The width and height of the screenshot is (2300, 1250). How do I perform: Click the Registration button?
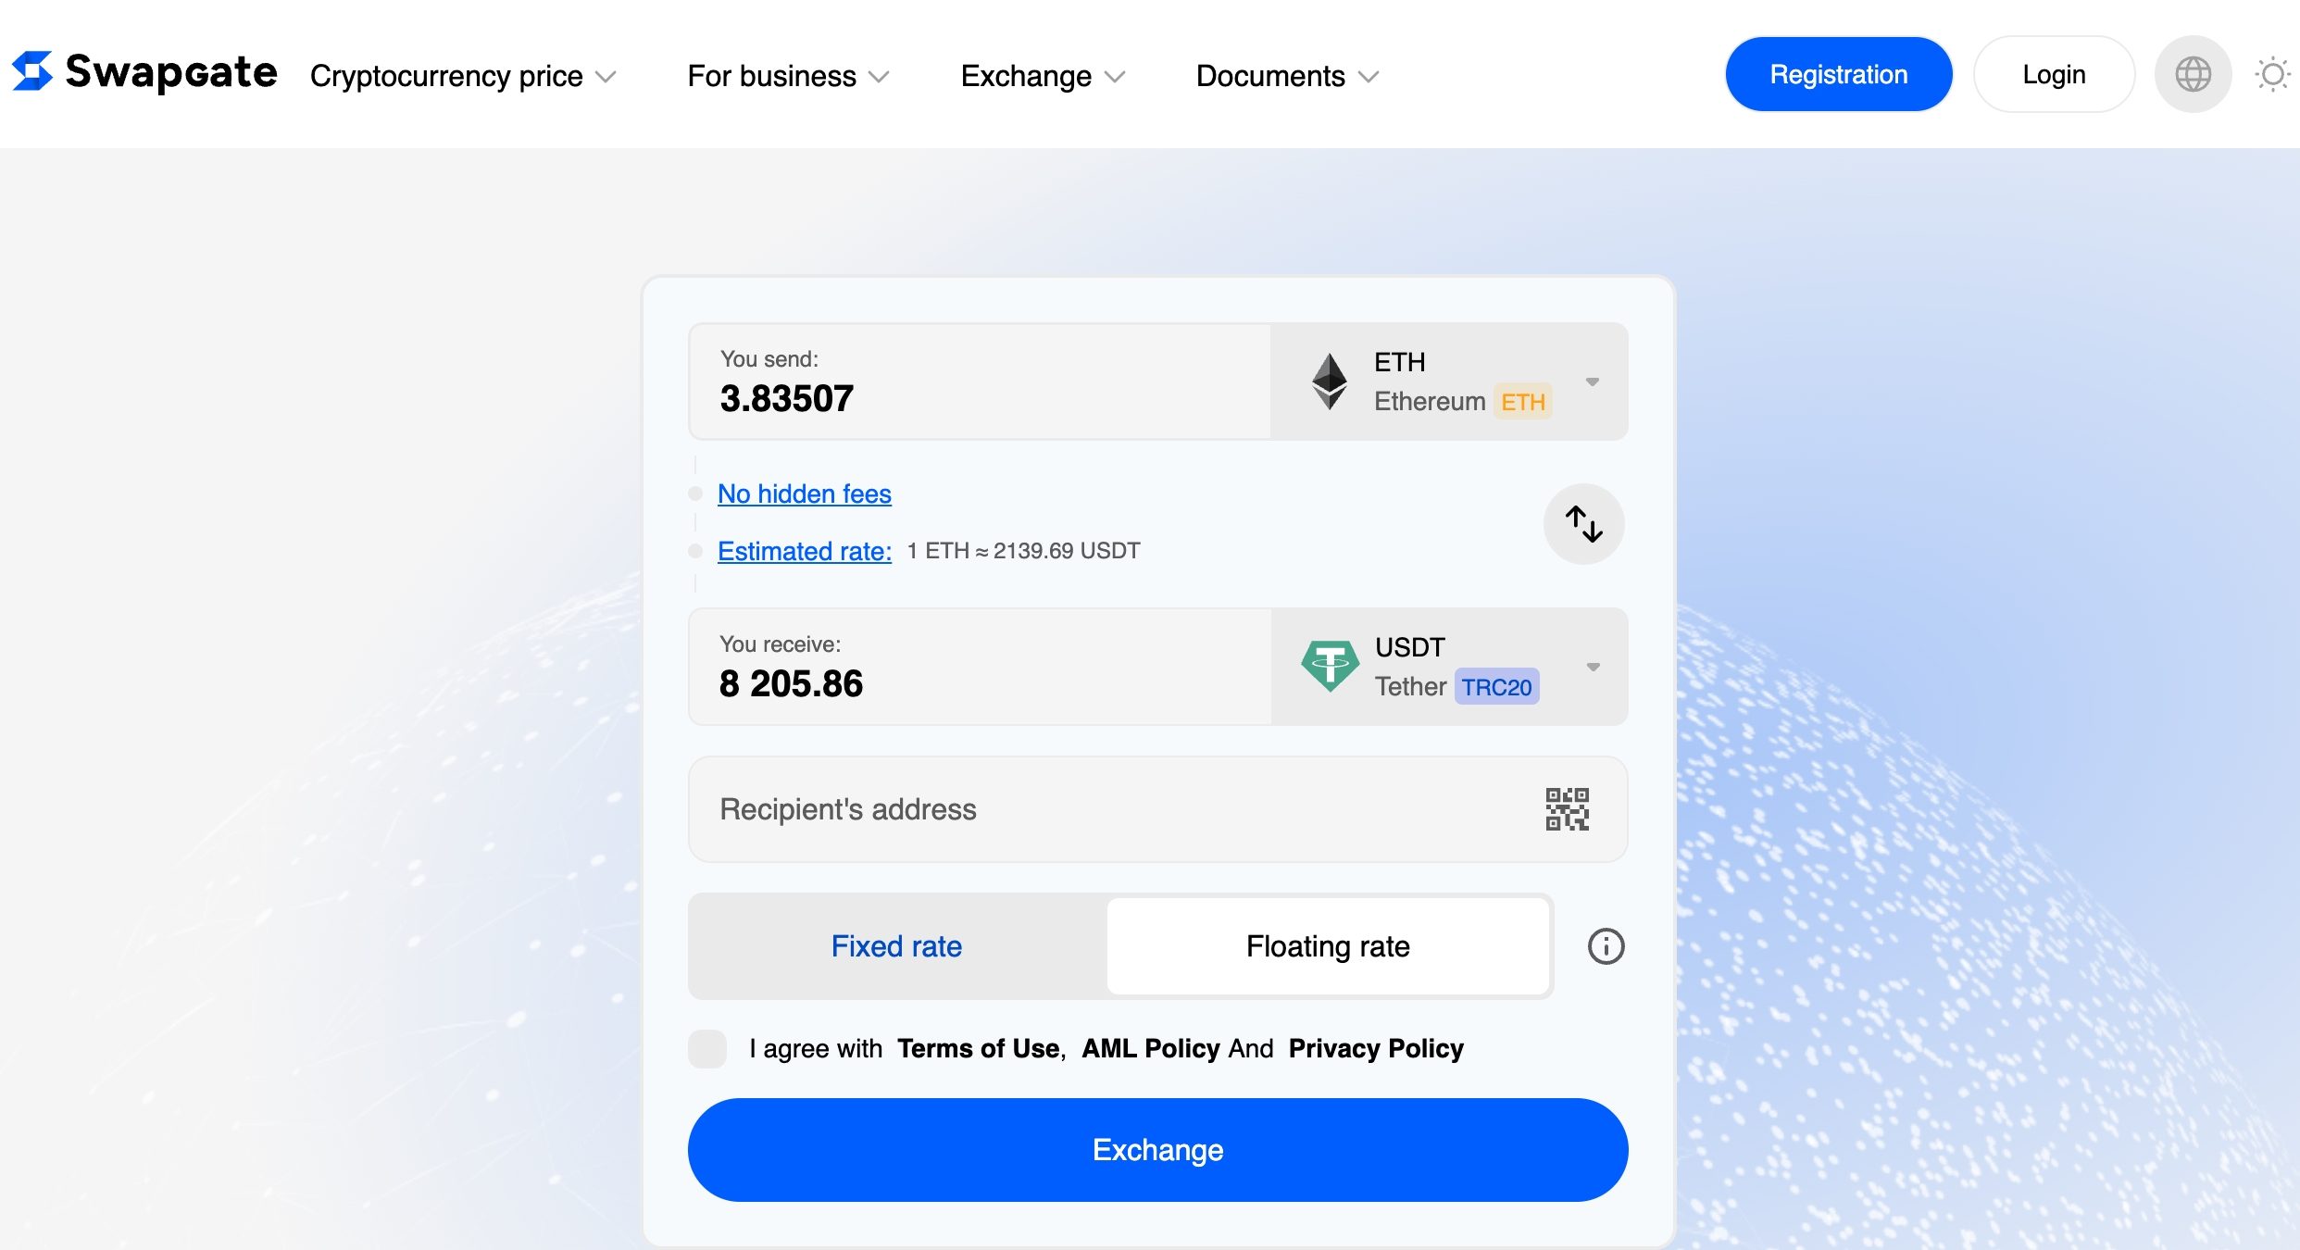(x=1838, y=74)
